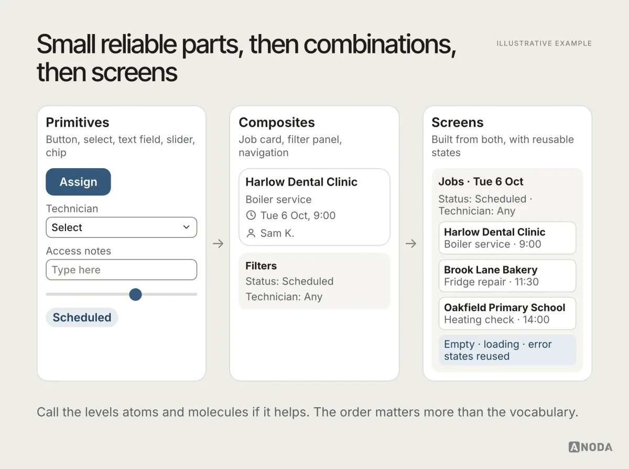Click Fridge repair · 11:30 text

pos(491,282)
